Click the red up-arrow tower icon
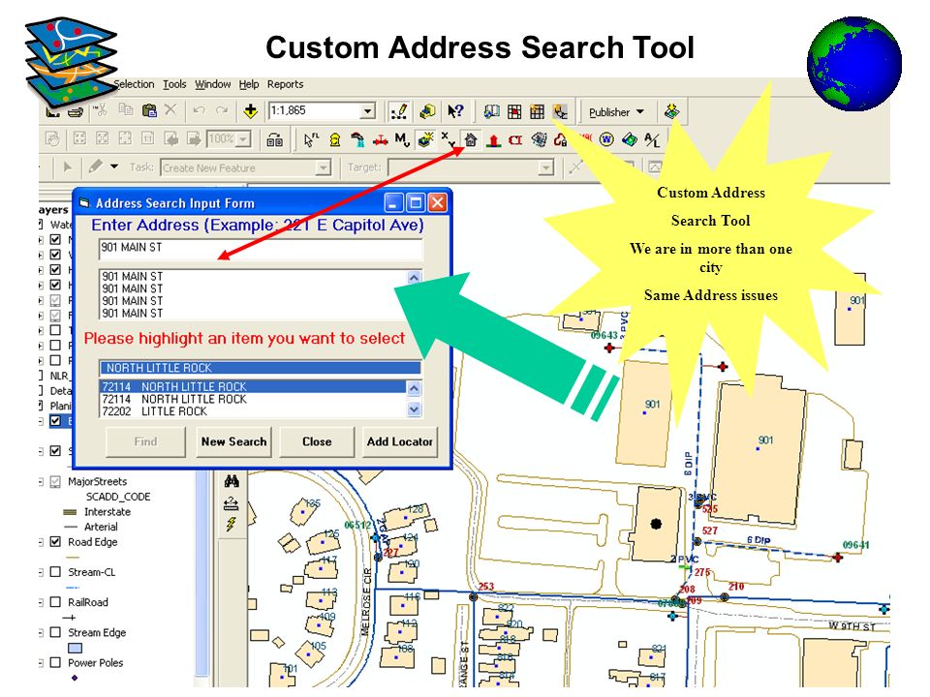The image size is (930, 697). coord(493,140)
